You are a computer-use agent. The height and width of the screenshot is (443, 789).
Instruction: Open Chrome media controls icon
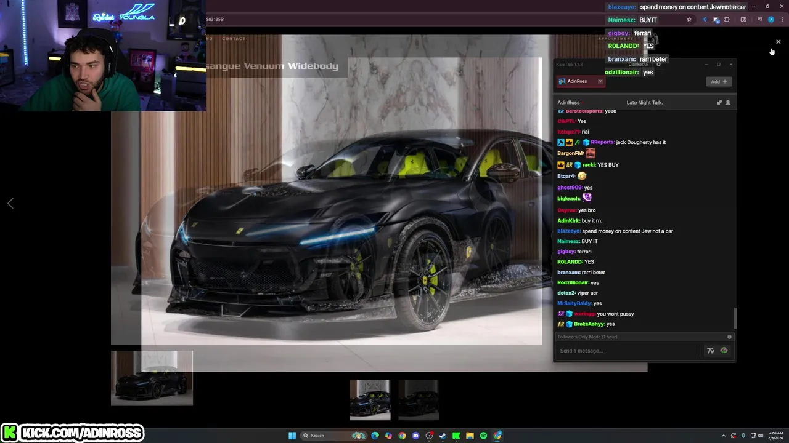coord(759,19)
